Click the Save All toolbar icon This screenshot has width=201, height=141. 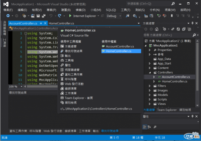[x=44, y=16]
